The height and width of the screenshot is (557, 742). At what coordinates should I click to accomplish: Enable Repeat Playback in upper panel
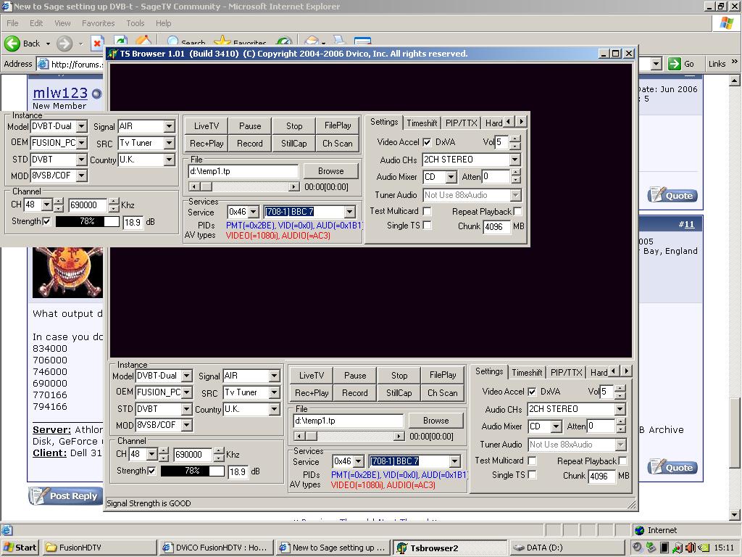[517, 211]
